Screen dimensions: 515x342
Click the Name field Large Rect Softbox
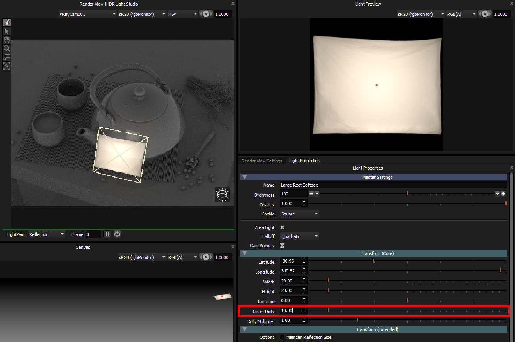pyautogui.click(x=393, y=185)
